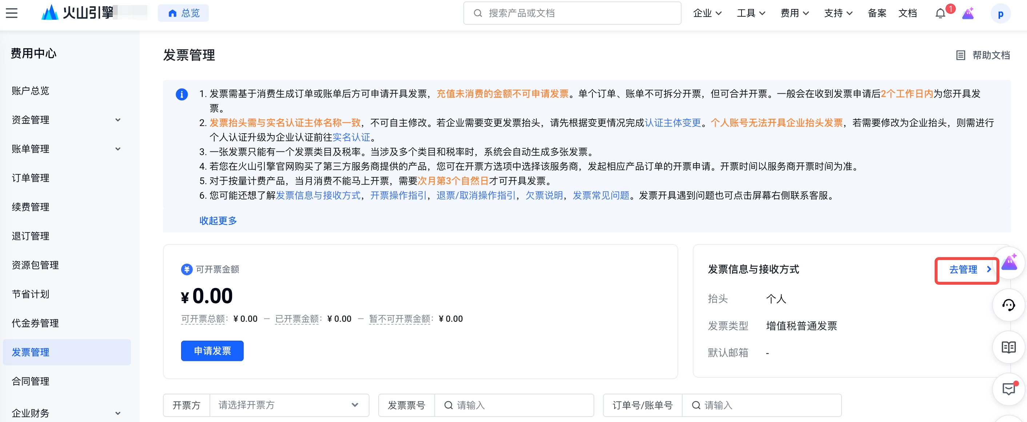1027x422 pixels.
Task: Select 节省计划 in sidebar
Action: (67, 294)
